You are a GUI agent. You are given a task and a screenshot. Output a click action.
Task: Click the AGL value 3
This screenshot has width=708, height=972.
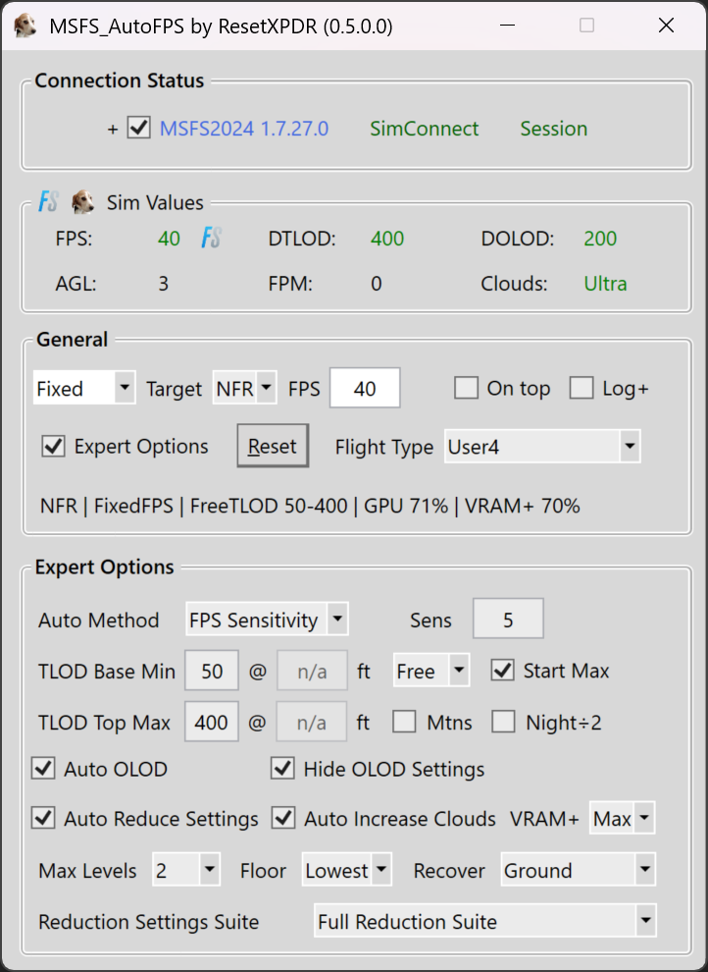[x=164, y=284]
